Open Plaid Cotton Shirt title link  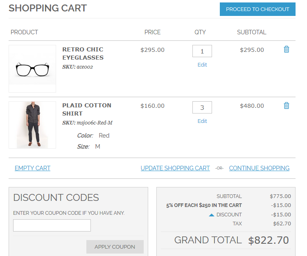click(86, 109)
